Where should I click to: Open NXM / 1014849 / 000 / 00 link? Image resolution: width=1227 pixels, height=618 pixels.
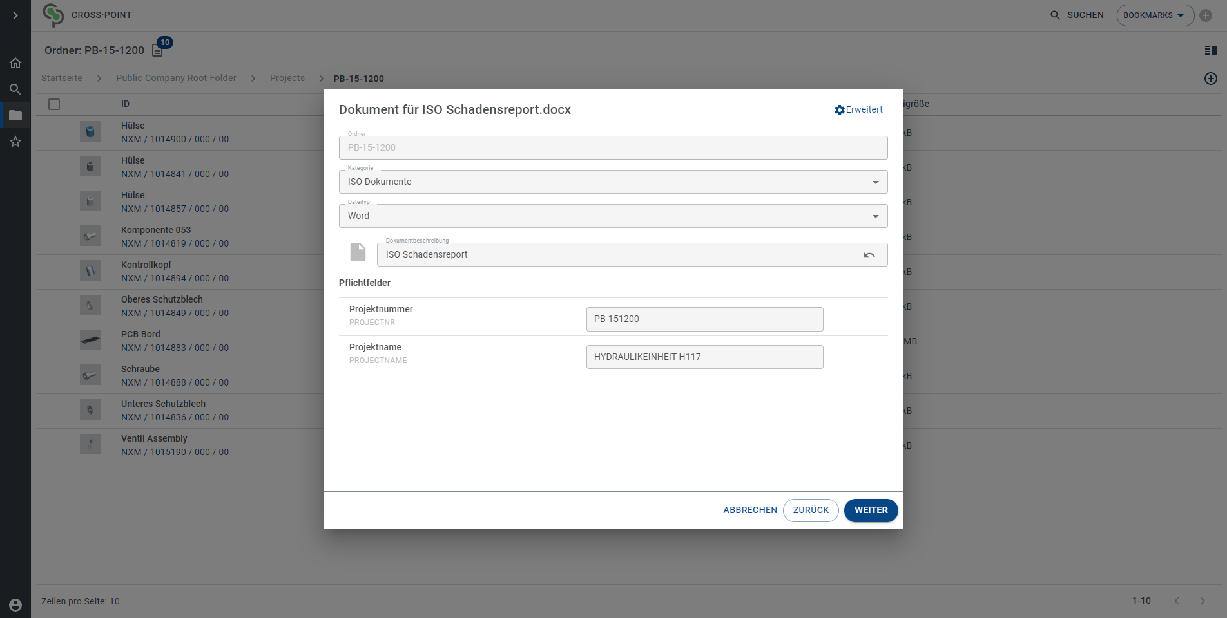click(175, 313)
